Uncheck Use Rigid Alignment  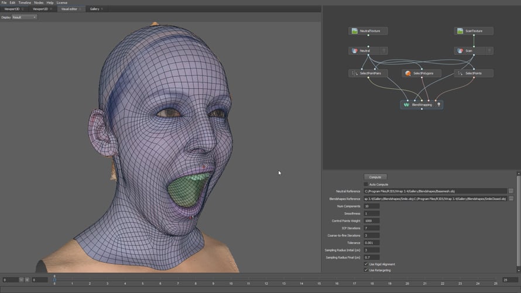(366, 264)
